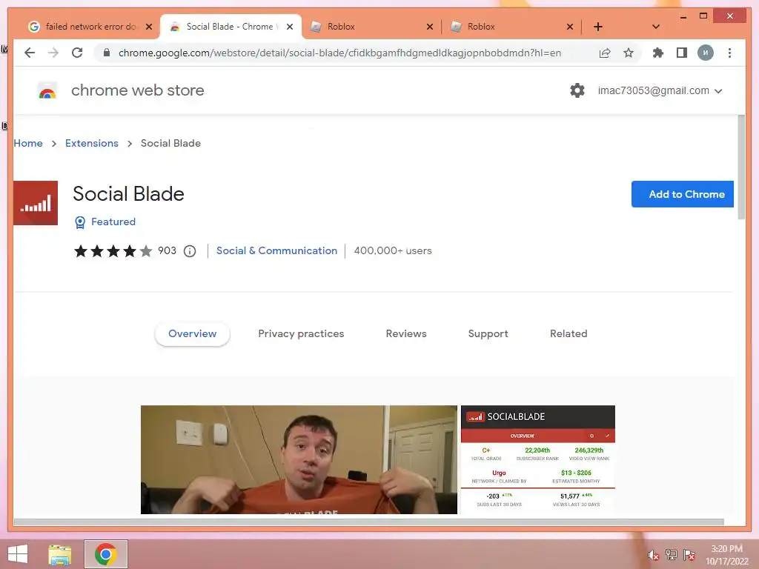Open Social & Communication category link
Viewport: 759px width, 569px height.
pyautogui.click(x=276, y=250)
